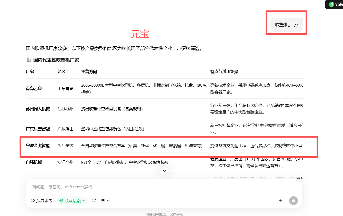343x216 pixels.
Task: Expand the 工具 tools menu
Action: pos(101,200)
